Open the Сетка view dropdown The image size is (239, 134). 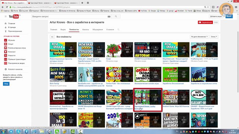pos(214,37)
